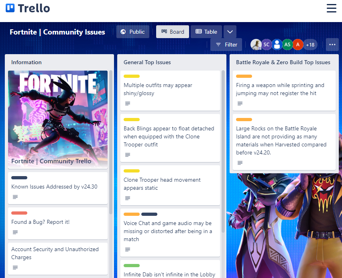Switch to the Table view

click(206, 32)
